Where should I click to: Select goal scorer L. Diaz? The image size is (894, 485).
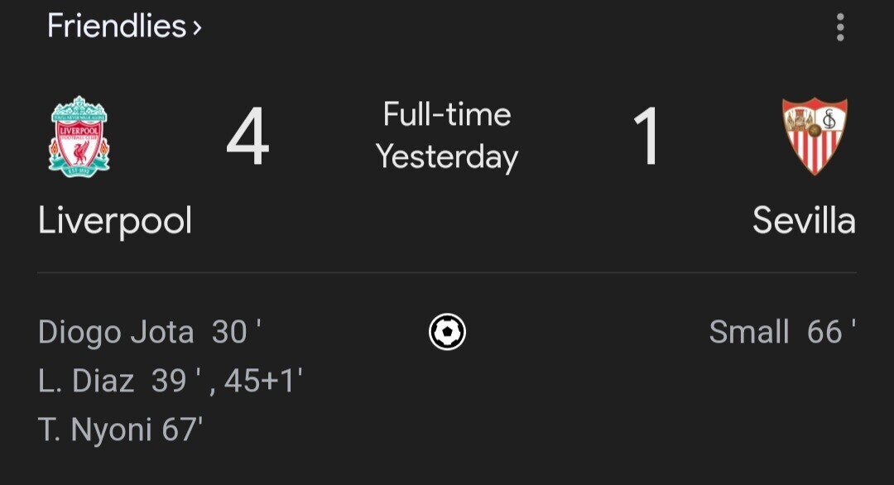click(x=86, y=381)
